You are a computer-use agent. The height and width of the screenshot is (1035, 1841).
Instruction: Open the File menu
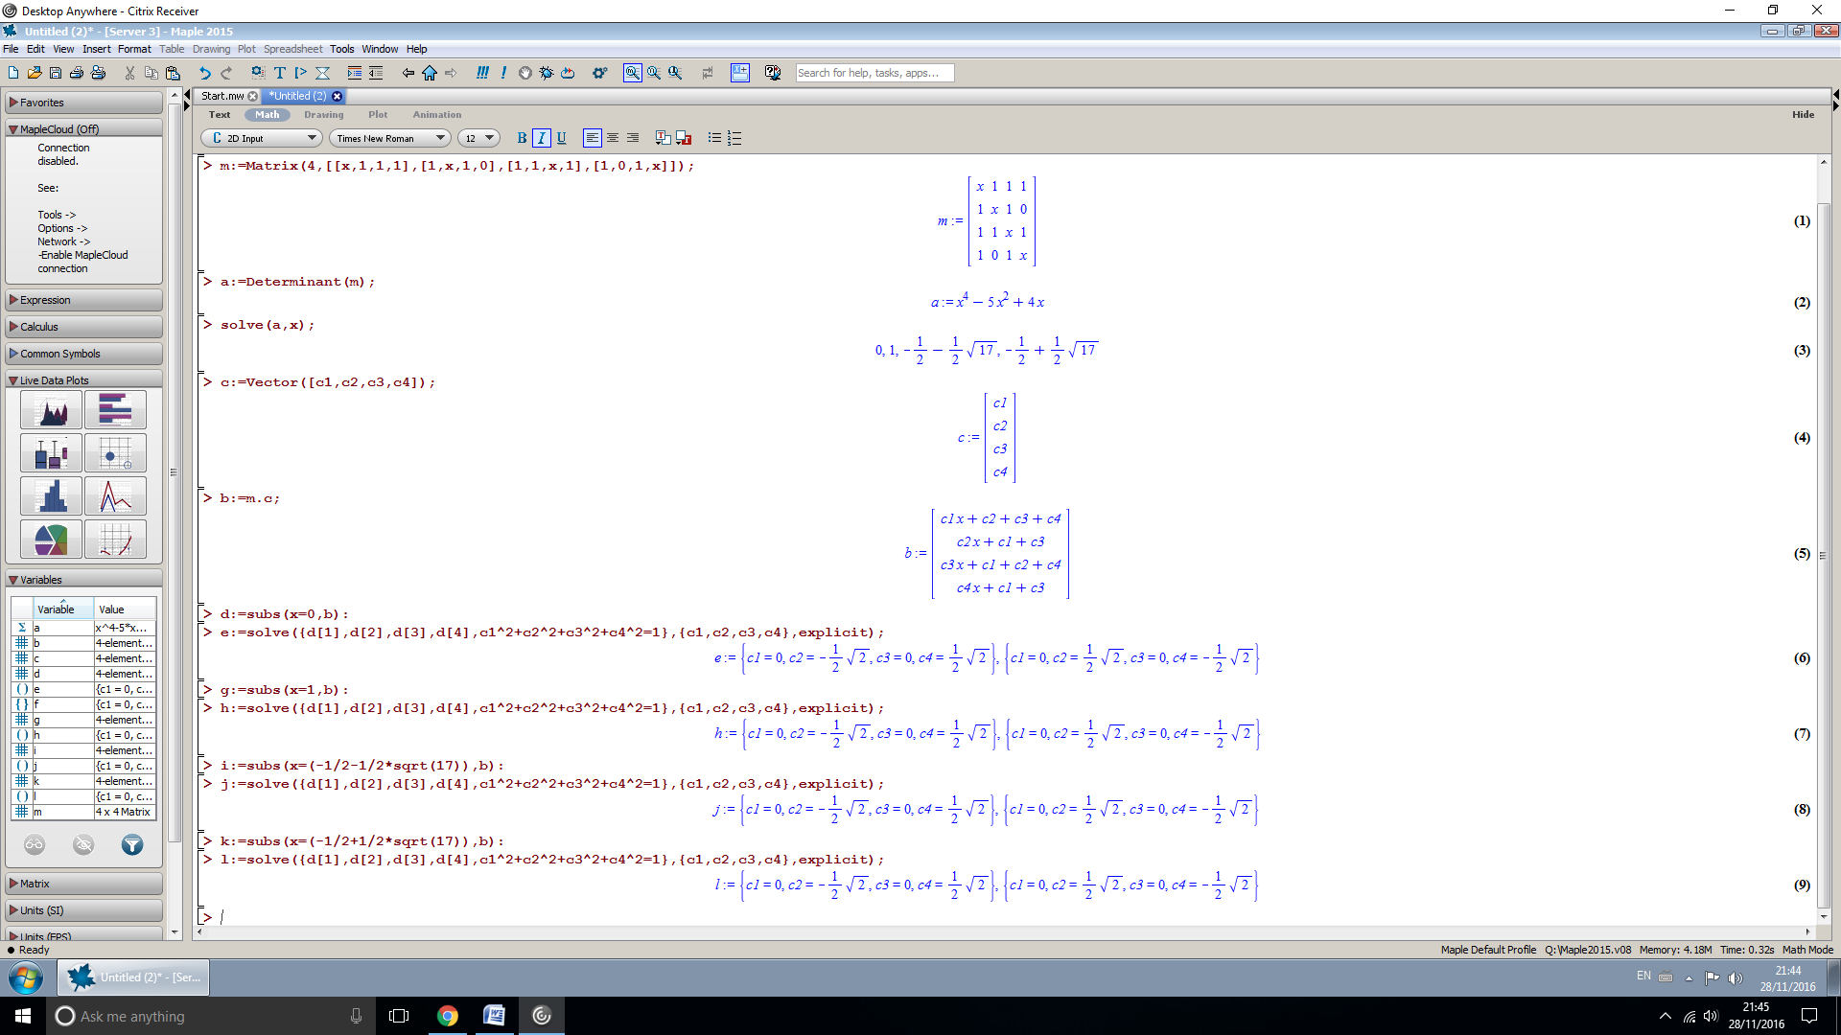point(11,49)
